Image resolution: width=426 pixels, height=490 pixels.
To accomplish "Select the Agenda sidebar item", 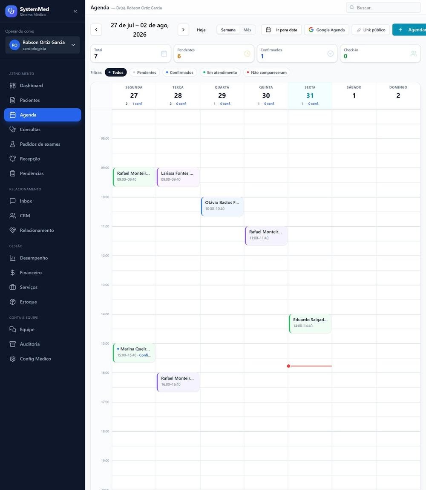I will point(43,115).
